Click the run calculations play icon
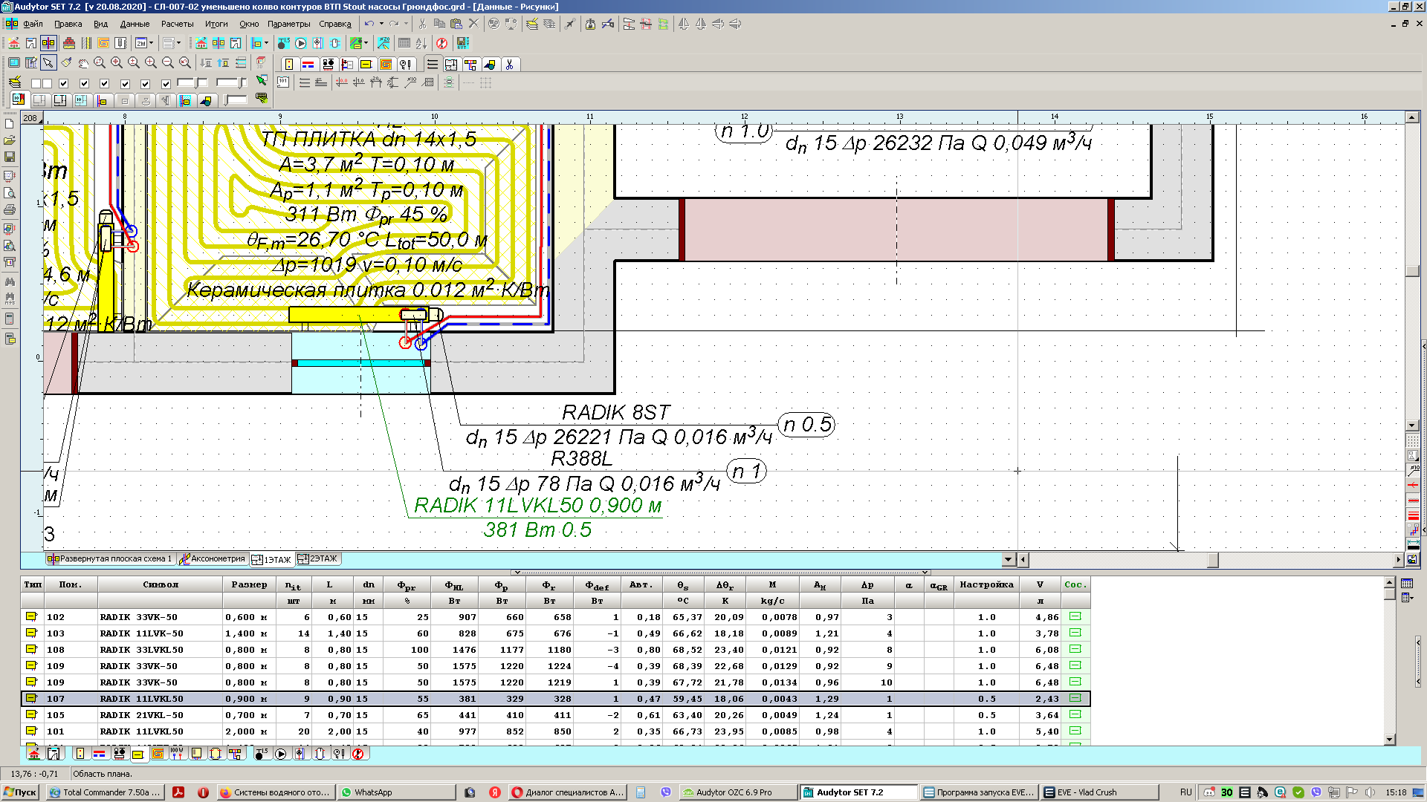Screen dimensions: 1427x802 [300, 44]
